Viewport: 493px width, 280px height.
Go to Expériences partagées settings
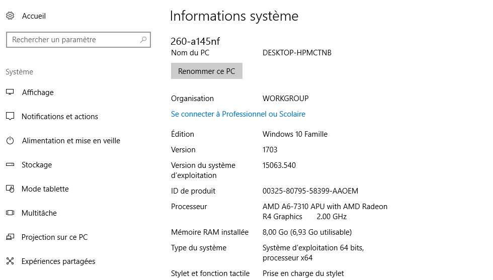click(58, 261)
